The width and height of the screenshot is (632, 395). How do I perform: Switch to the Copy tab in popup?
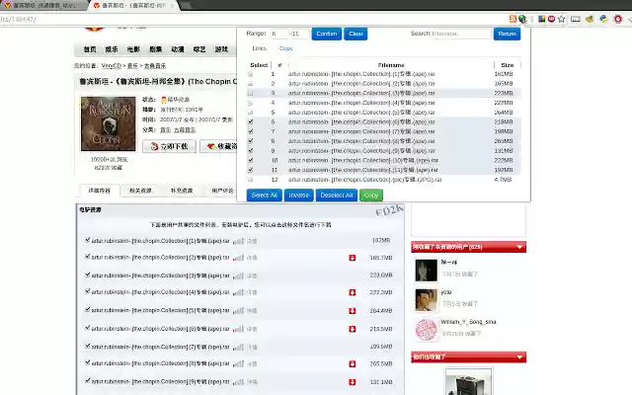[x=285, y=48]
